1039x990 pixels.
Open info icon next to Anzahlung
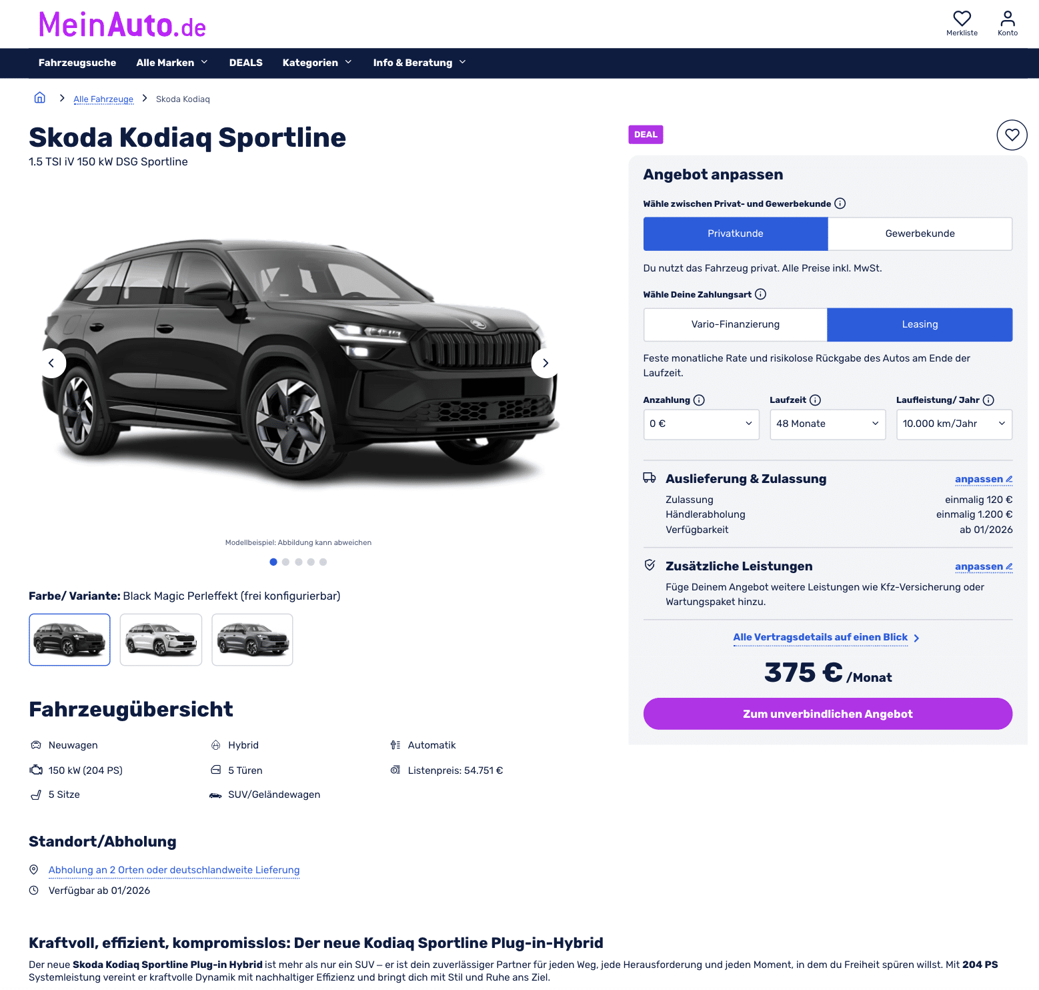coord(699,400)
